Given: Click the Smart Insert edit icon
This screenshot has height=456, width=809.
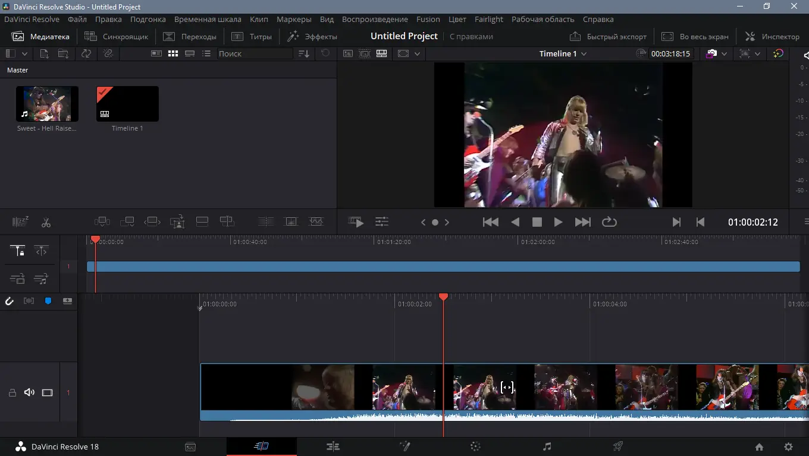Looking at the screenshot, I should [102, 222].
